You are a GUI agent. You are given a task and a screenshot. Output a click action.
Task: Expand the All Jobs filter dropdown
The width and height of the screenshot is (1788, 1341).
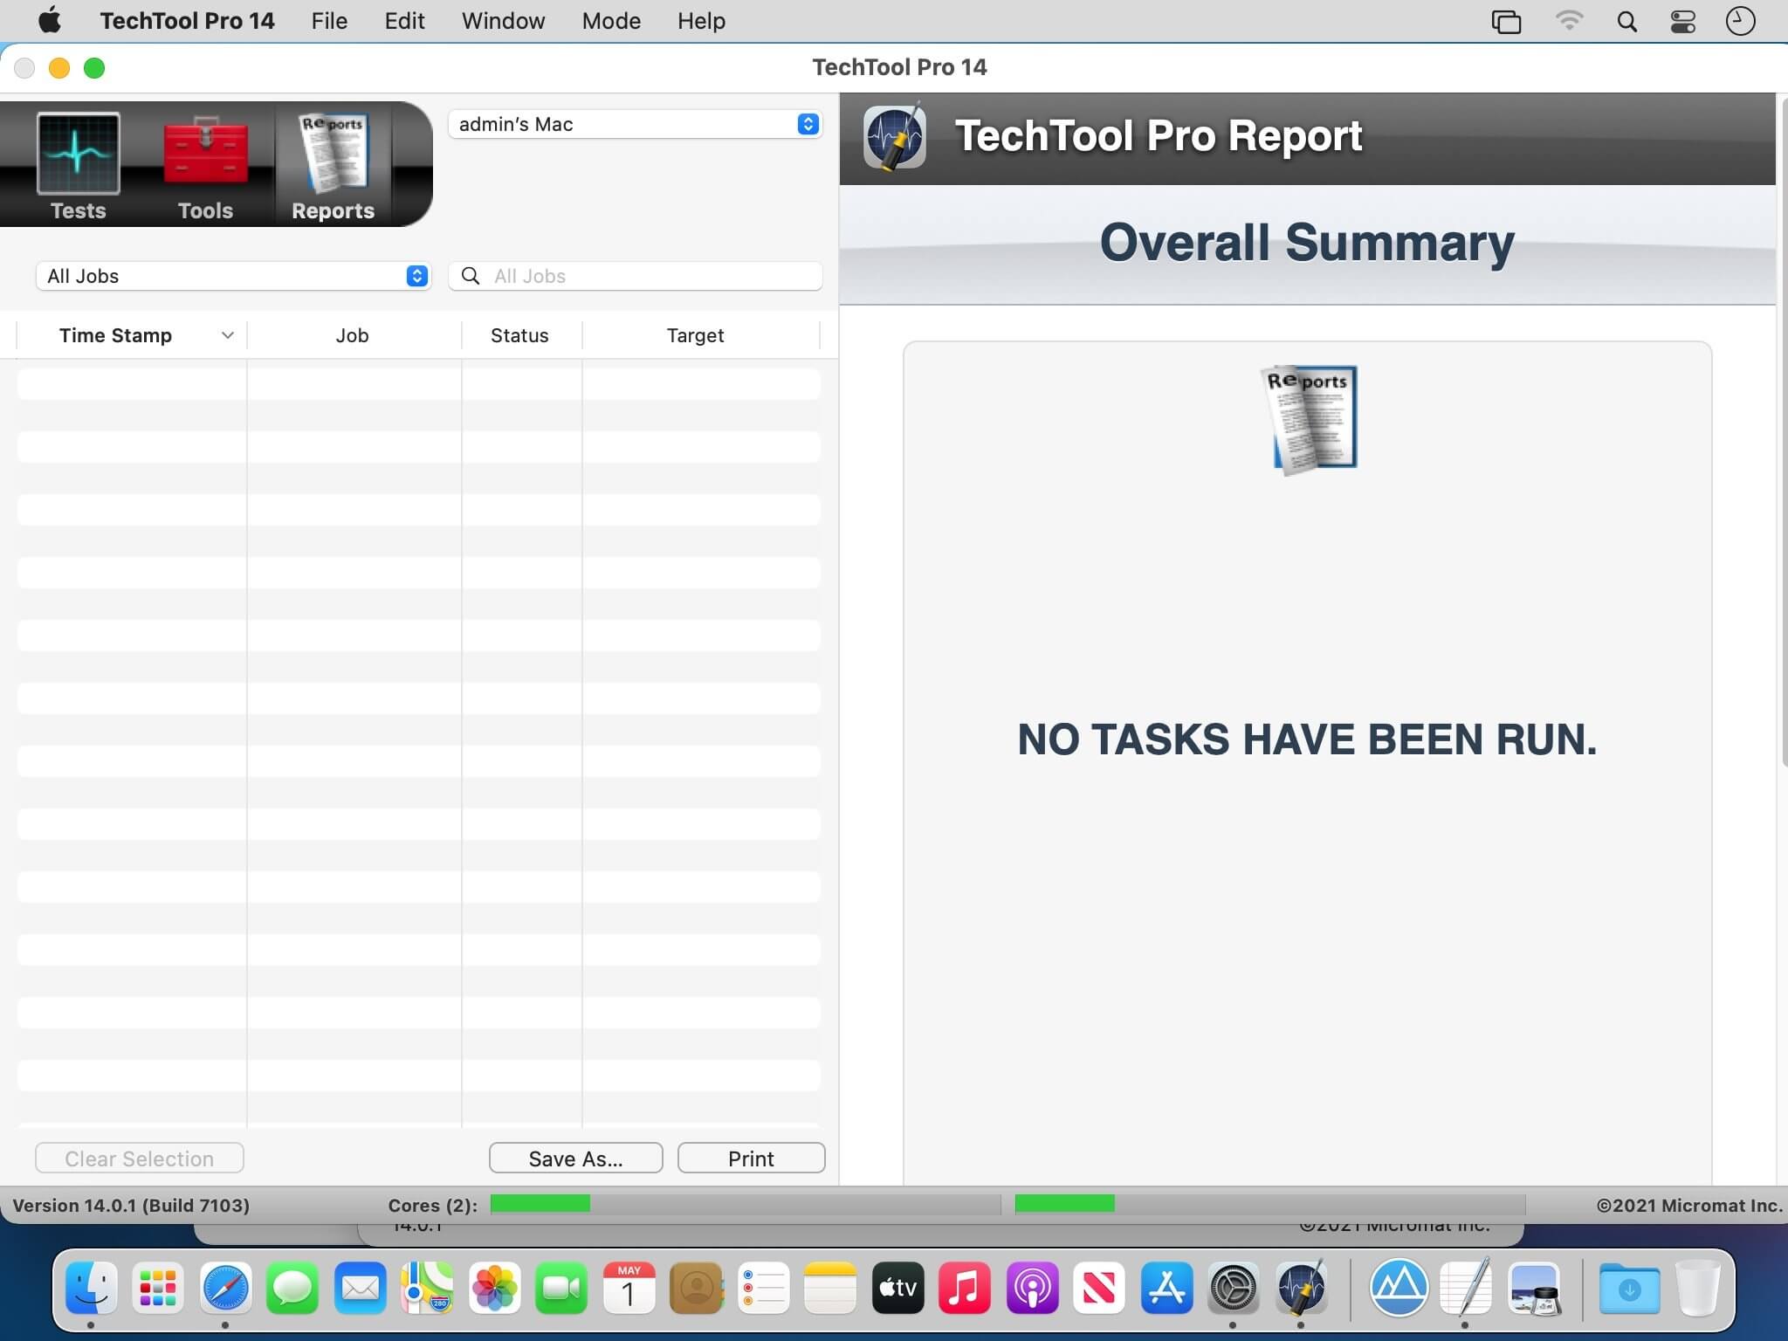233,276
